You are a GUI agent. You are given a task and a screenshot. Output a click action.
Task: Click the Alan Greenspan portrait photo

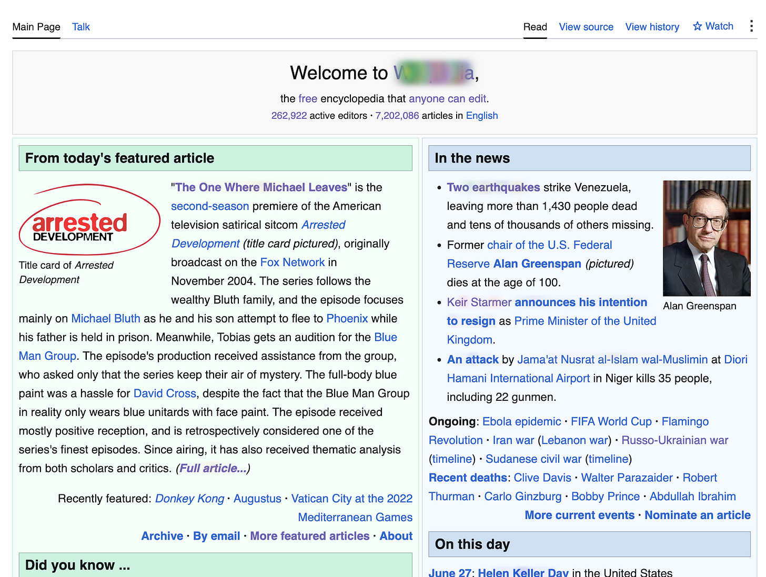pyautogui.click(x=707, y=238)
